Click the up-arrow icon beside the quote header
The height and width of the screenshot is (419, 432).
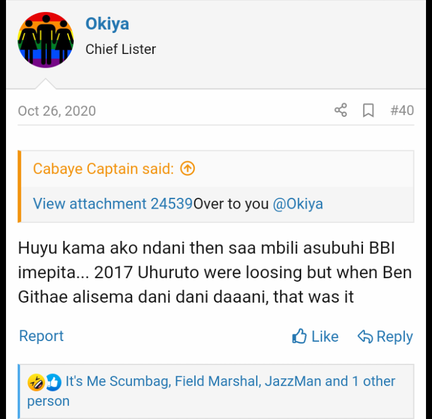tap(188, 169)
